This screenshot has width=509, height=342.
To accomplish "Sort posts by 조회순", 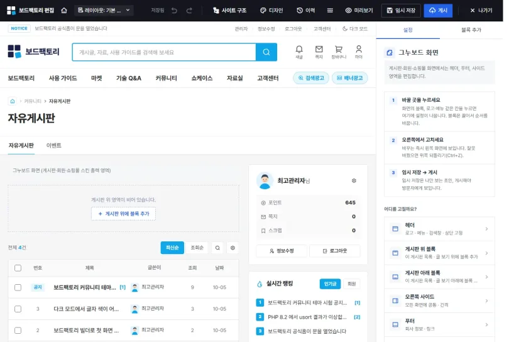I will 197,248.
